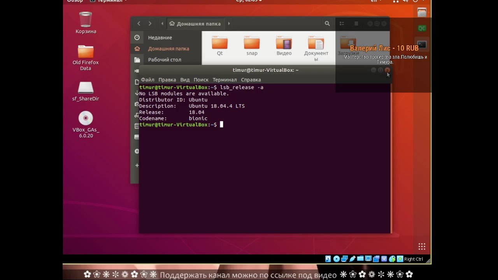Click the right path arrow in Files
This screenshot has width=498, height=280.
[229, 24]
